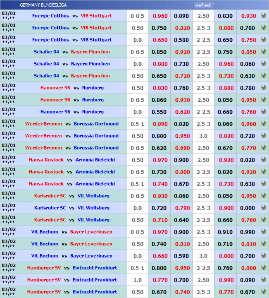Open chart icon for Energie Cottbus 0.50 handicap row
This screenshot has height=298, width=269.
coord(264,28)
